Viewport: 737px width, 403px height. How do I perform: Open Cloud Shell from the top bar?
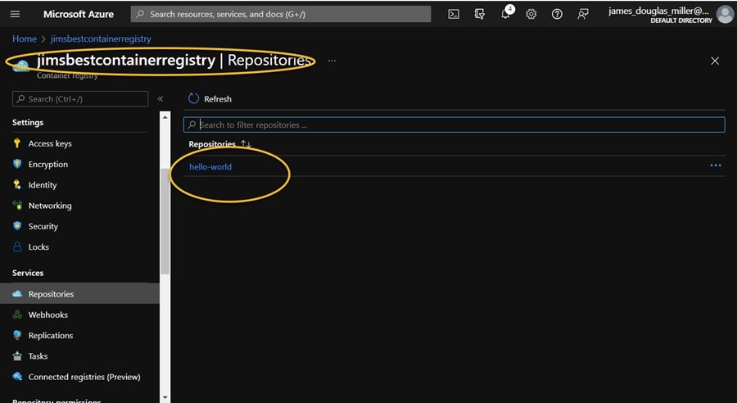454,14
